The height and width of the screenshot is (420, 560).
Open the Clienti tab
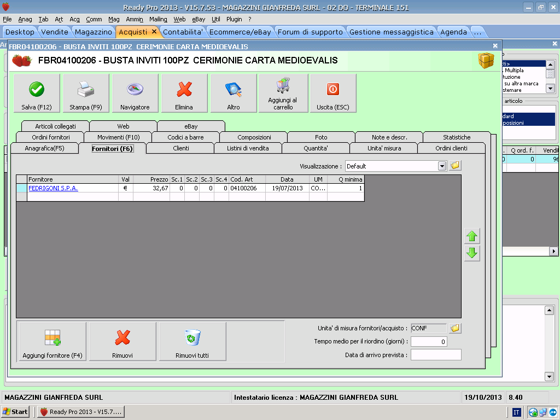(x=180, y=148)
